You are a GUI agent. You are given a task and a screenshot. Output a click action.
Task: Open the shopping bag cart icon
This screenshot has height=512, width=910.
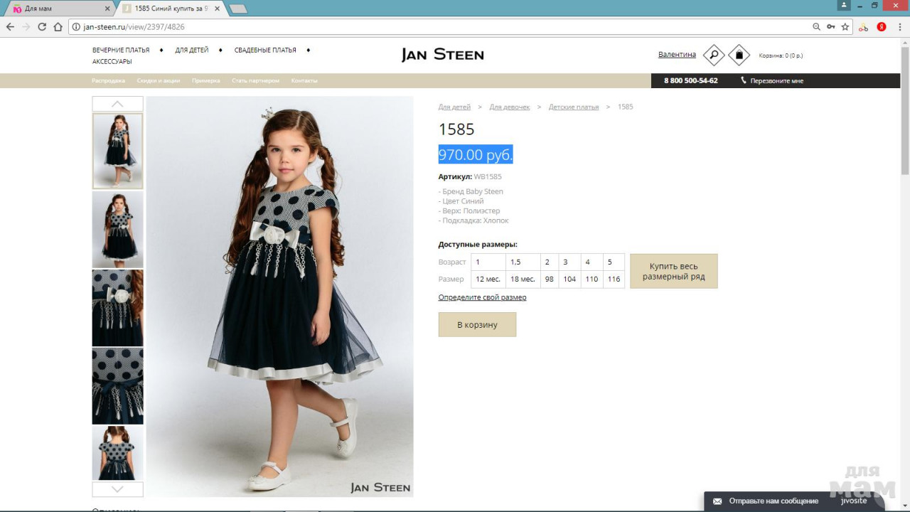point(739,55)
